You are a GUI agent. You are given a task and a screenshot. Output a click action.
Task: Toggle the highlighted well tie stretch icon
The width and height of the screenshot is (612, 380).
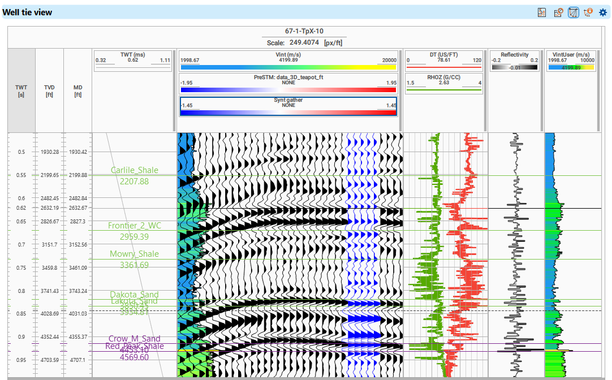pos(573,12)
